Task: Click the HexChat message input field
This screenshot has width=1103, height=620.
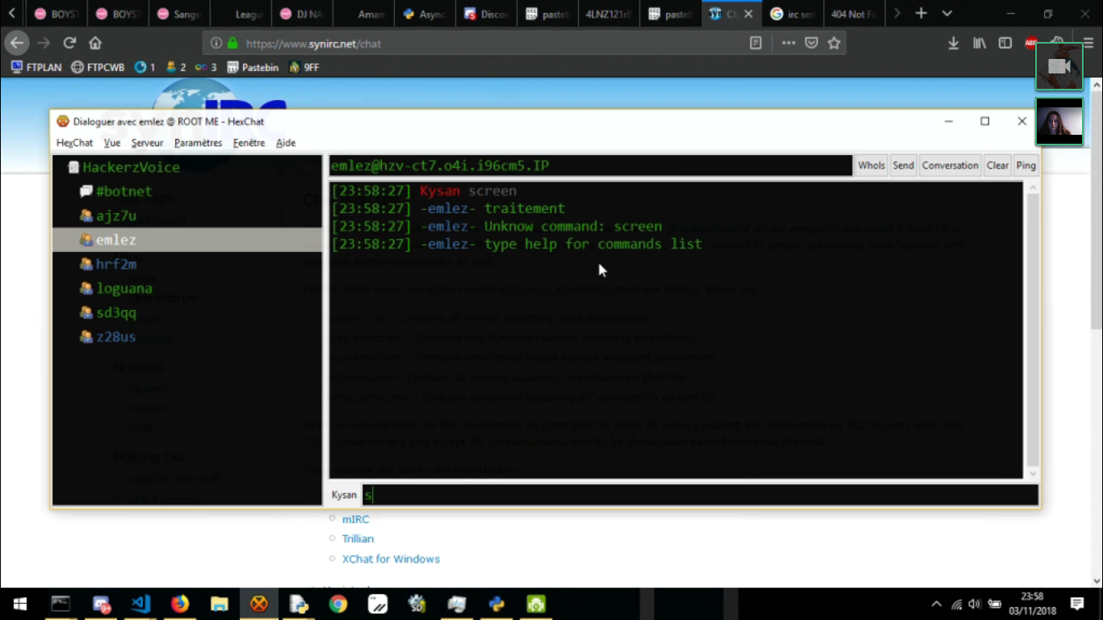Action: 700,495
